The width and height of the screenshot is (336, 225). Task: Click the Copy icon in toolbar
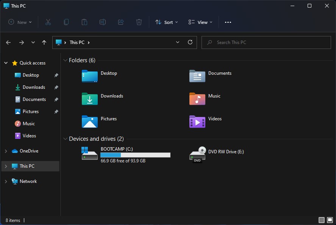pyautogui.click(x=66, y=22)
